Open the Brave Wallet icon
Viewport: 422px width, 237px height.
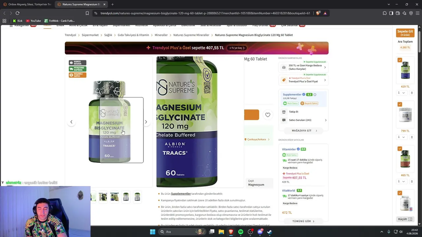(x=398, y=13)
